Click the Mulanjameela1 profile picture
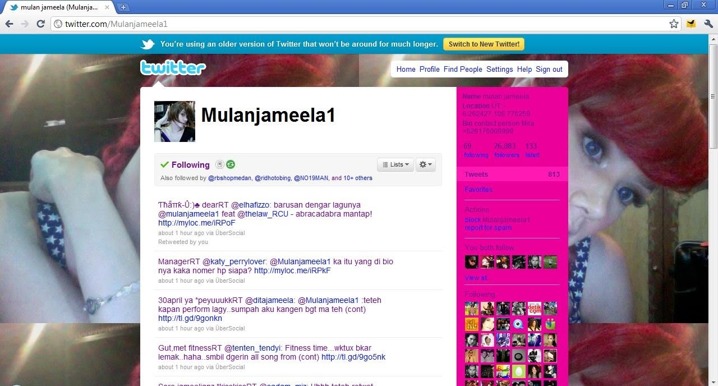The width and height of the screenshot is (718, 386). 174,121
